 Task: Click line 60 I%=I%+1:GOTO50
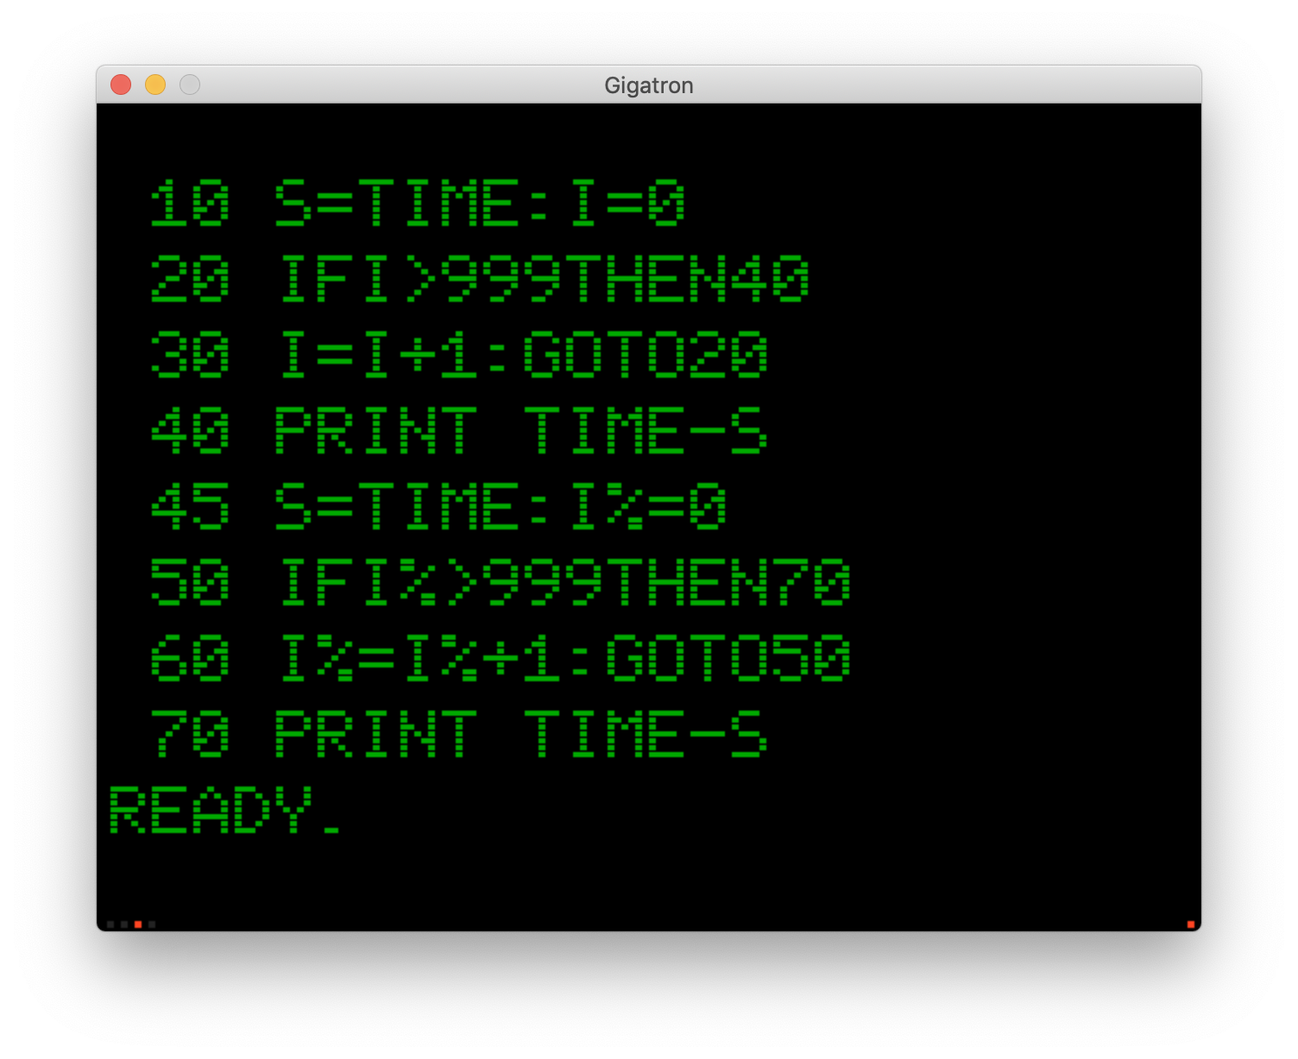coord(501,659)
